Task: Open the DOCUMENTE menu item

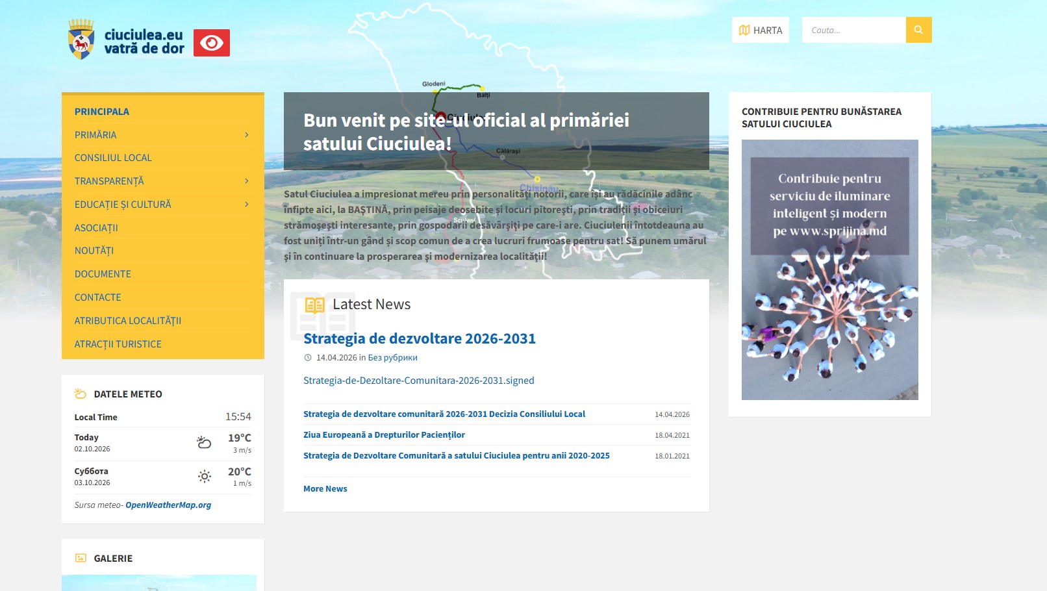Action: (x=103, y=274)
